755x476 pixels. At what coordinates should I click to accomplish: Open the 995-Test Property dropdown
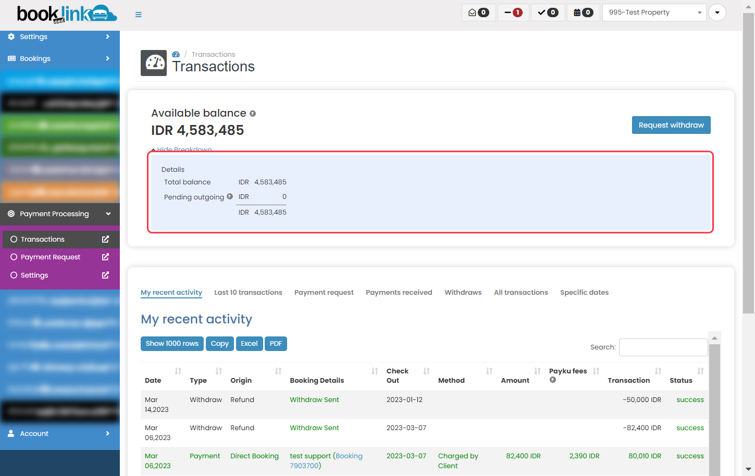(x=654, y=12)
